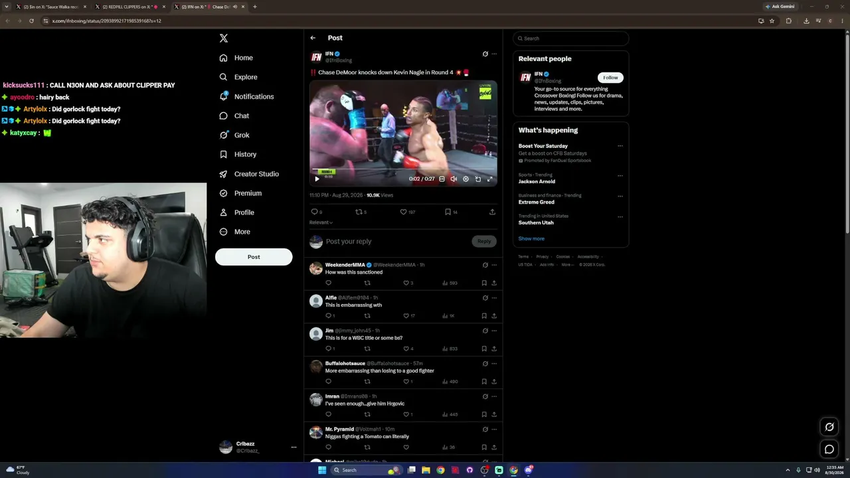Image resolution: width=850 pixels, height=478 pixels.
Task: Repost IFN's post
Action: (359, 212)
